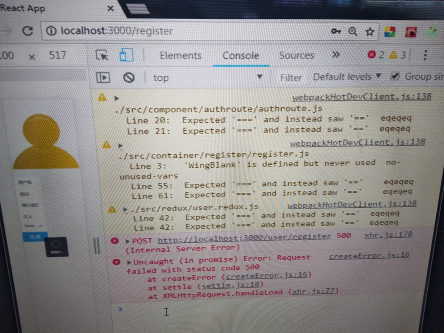Click the yellow warning count badge
The image size is (444, 333).
click(397, 55)
